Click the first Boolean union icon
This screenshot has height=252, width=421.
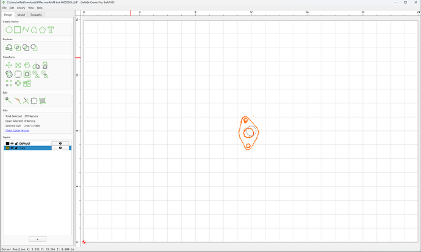[9, 47]
